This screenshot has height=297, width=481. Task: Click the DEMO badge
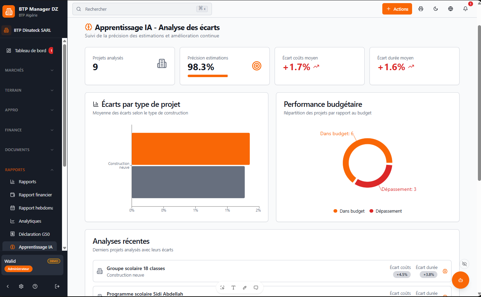coord(54,261)
